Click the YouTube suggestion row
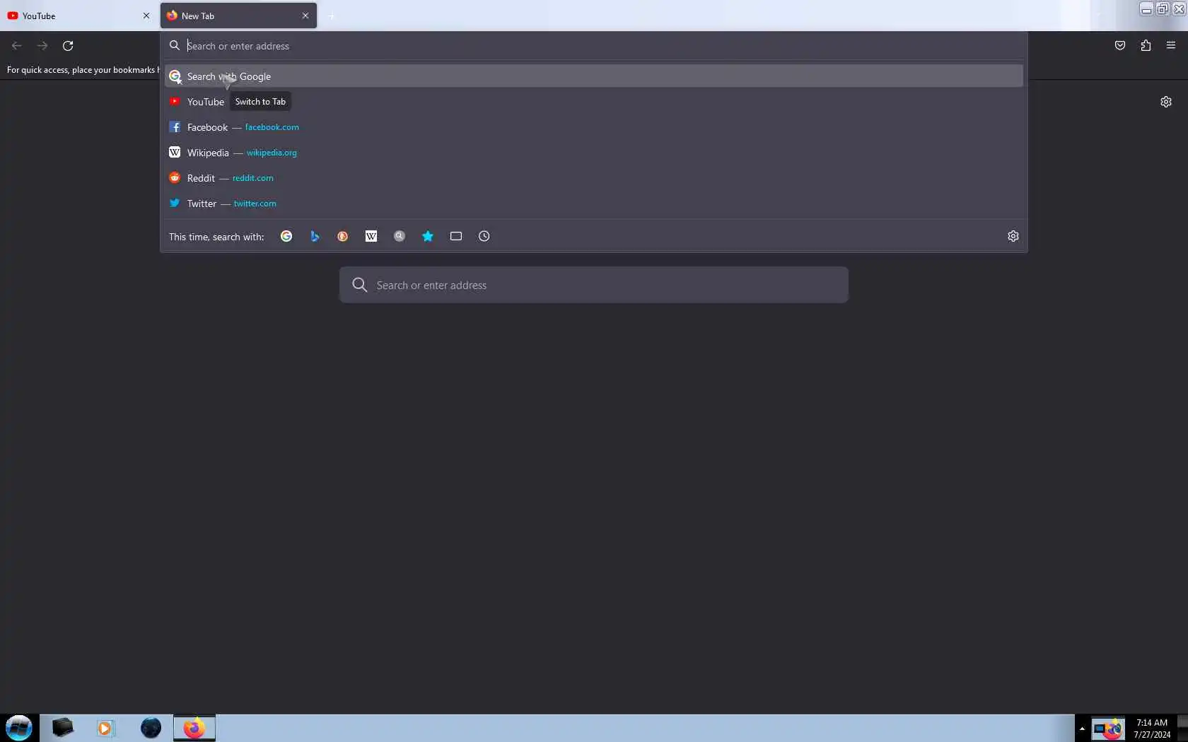This screenshot has width=1188, height=742. (594, 102)
